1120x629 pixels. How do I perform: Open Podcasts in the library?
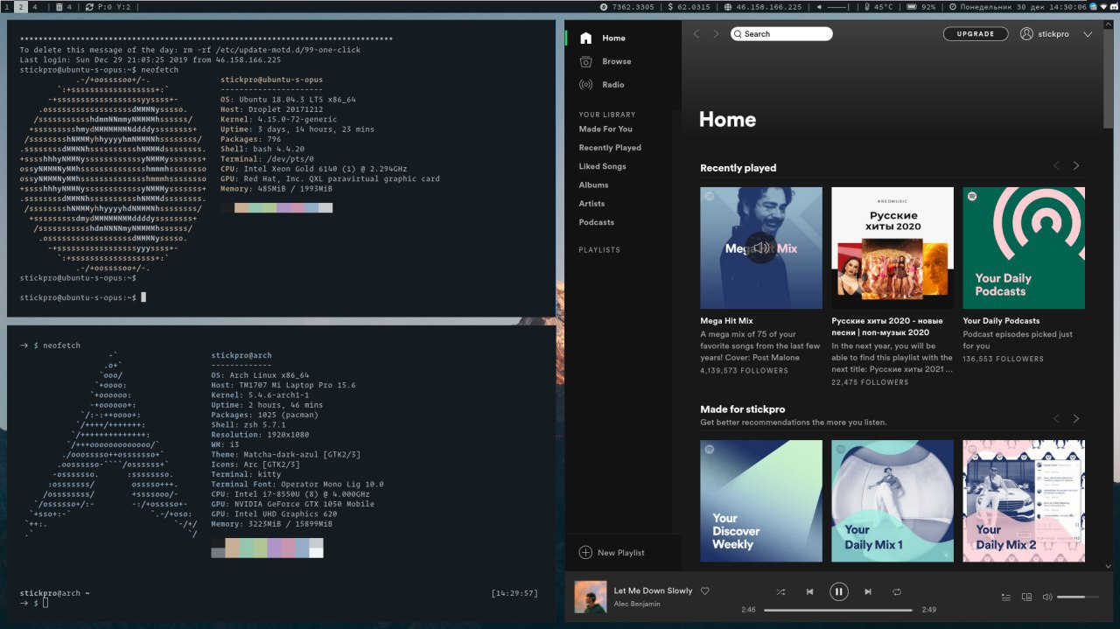pyautogui.click(x=596, y=222)
